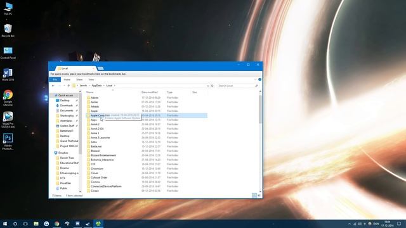Screen dimensions: 406x228
Task: Launch Adobe Photoshop from the desktop
Action: (8, 141)
